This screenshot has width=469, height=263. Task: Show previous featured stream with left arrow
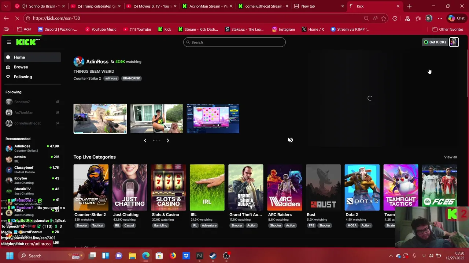tap(145, 140)
